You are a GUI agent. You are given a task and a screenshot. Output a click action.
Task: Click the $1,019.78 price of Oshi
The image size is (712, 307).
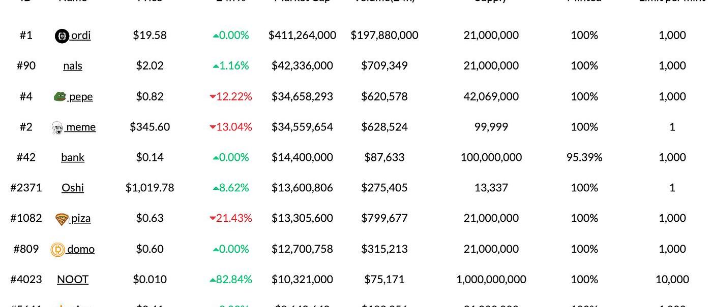click(150, 188)
